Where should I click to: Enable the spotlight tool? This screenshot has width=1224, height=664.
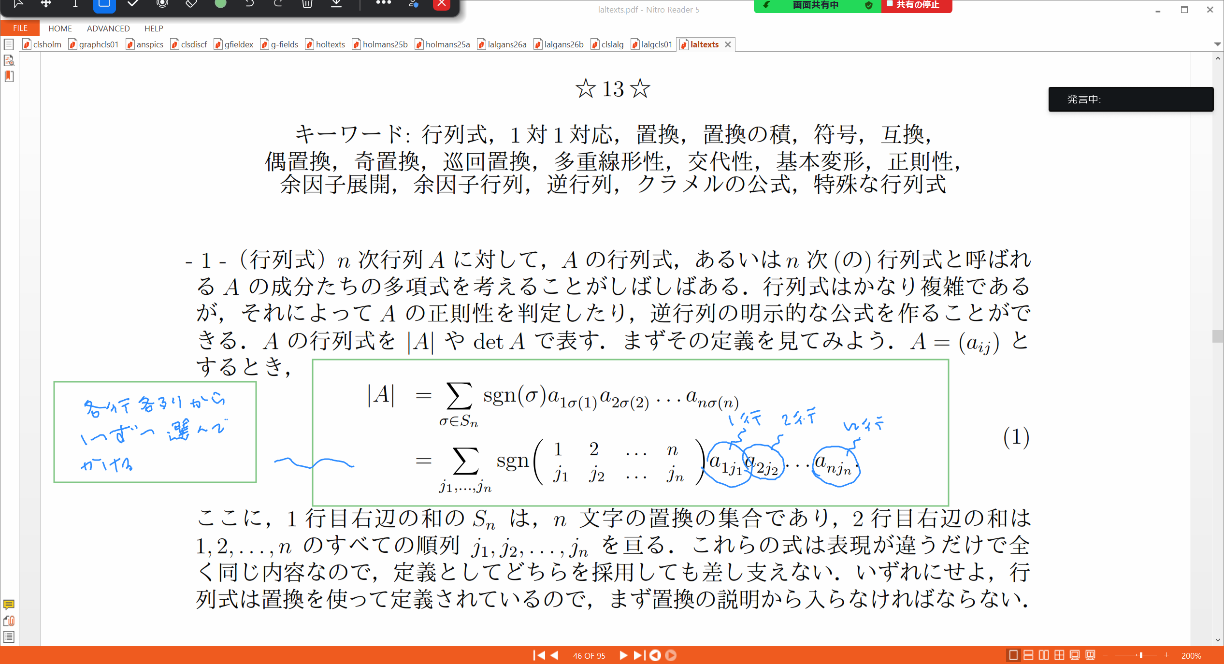162,4
